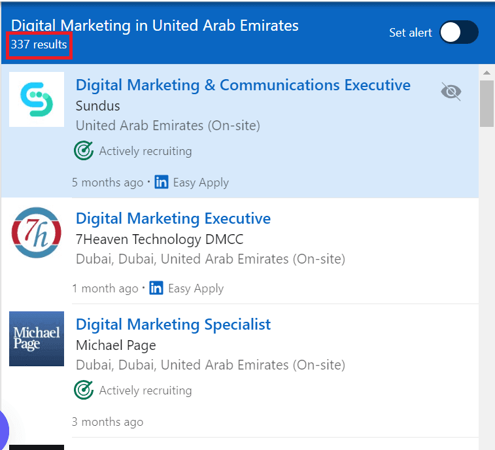Viewport: 495px width, 450px height.
Task: Click Easy Apply text on 7Heaven listing
Action: coord(196,288)
